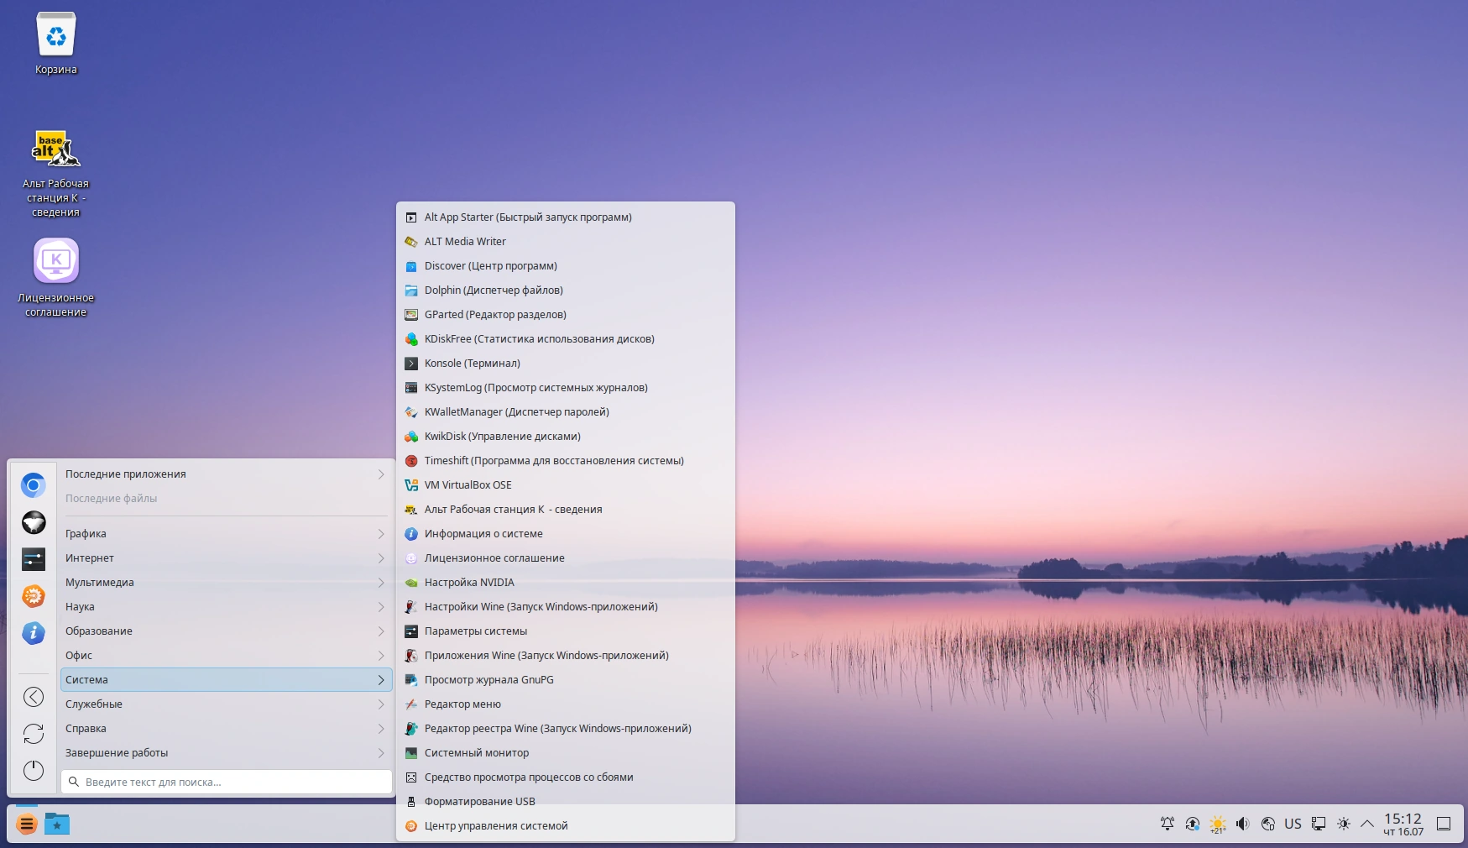Image resolution: width=1468 pixels, height=848 pixels.
Task: Click the Корзина desktop icon
Action: [56, 44]
